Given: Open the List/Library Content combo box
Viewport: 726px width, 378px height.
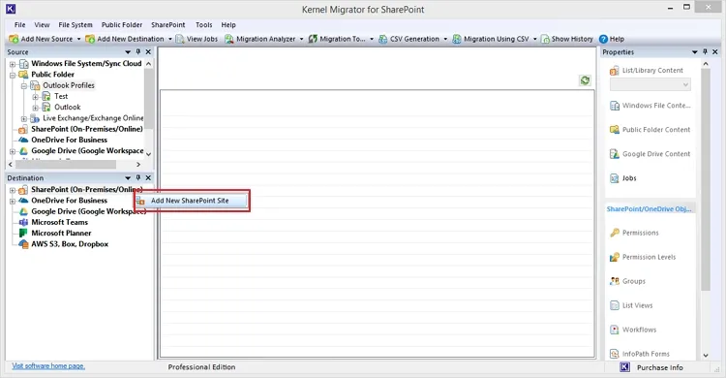Looking at the screenshot, I should coord(650,84).
